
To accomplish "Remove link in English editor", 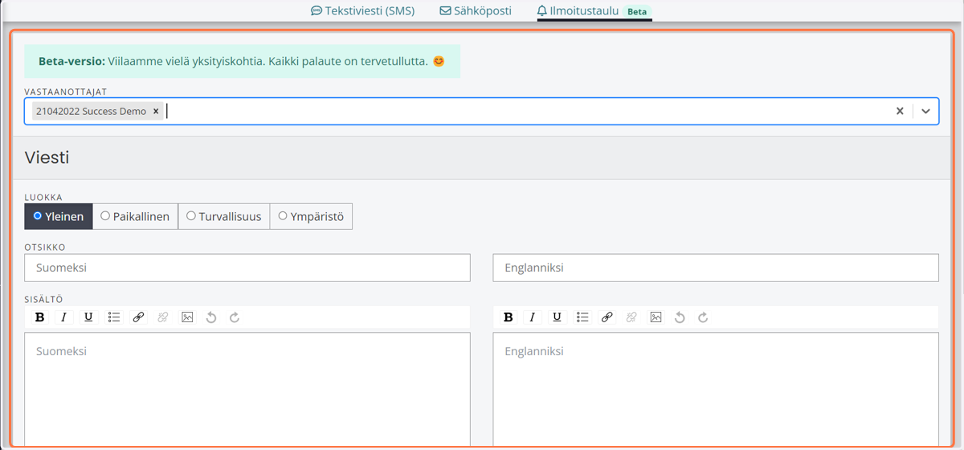I will [x=631, y=317].
